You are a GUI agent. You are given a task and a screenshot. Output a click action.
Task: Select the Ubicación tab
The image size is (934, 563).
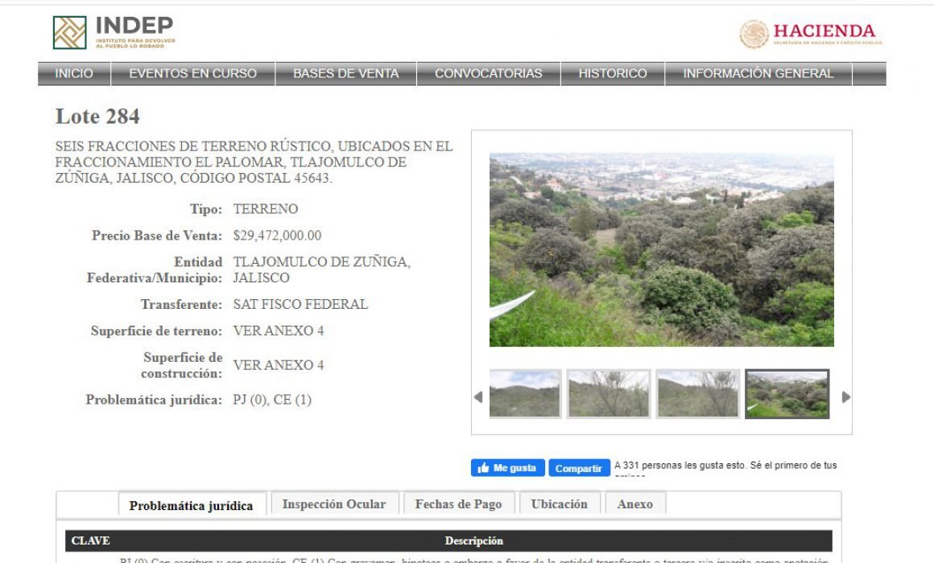click(x=560, y=504)
